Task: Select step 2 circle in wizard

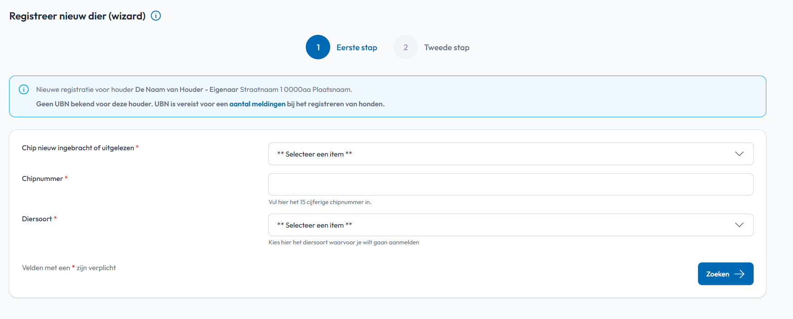Action: [406, 47]
